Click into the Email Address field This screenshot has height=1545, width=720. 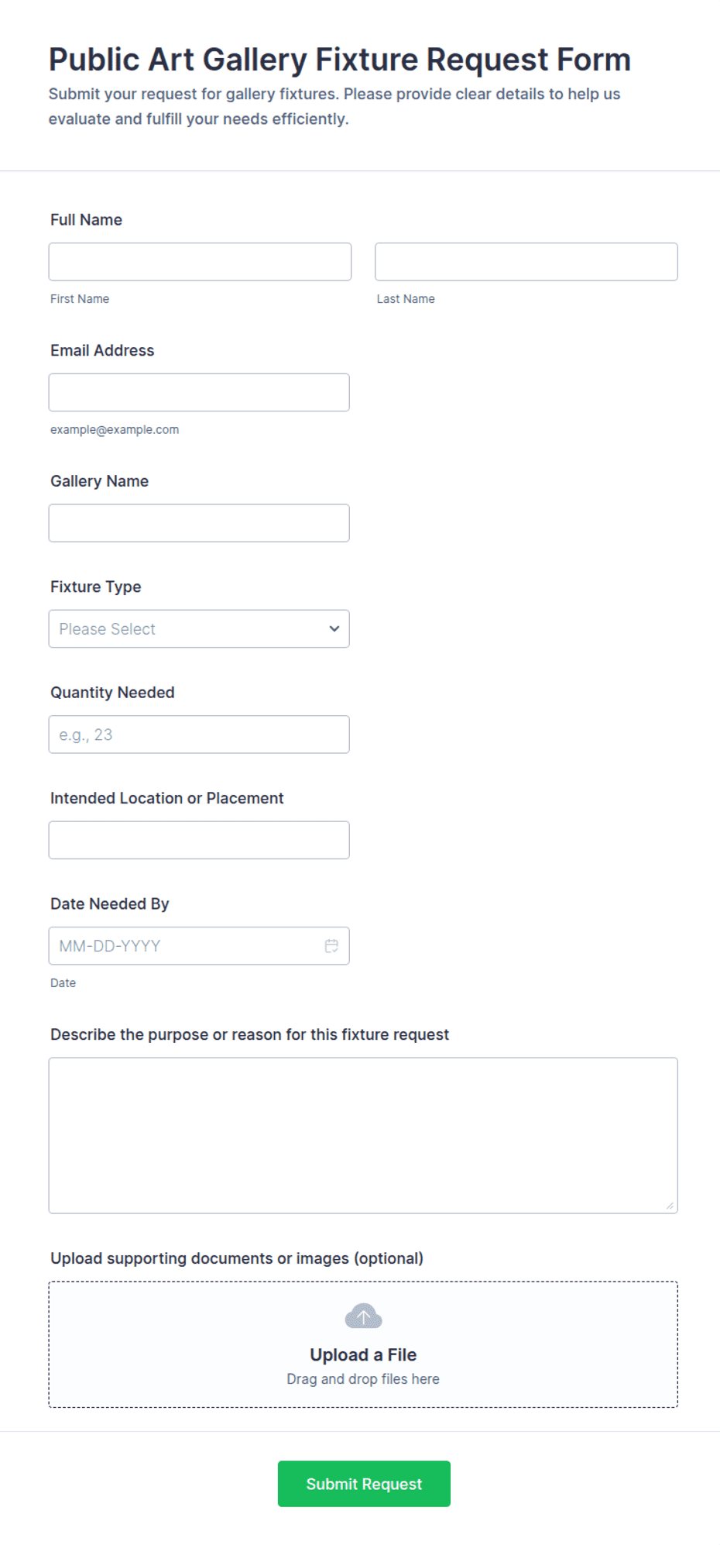pos(199,392)
